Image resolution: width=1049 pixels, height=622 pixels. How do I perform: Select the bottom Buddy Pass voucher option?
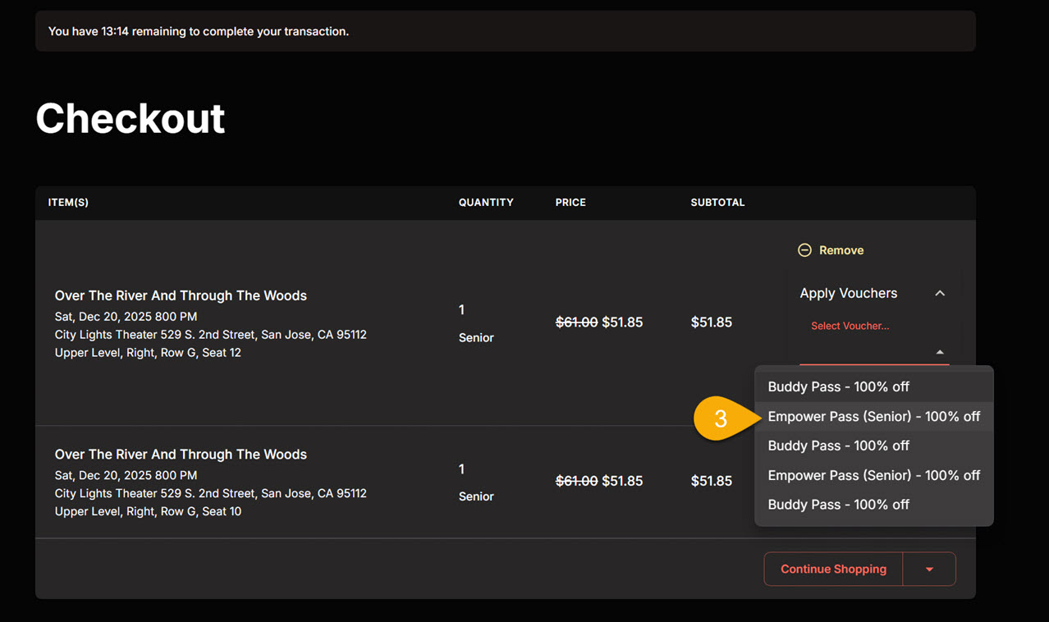pyautogui.click(x=838, y=505)
